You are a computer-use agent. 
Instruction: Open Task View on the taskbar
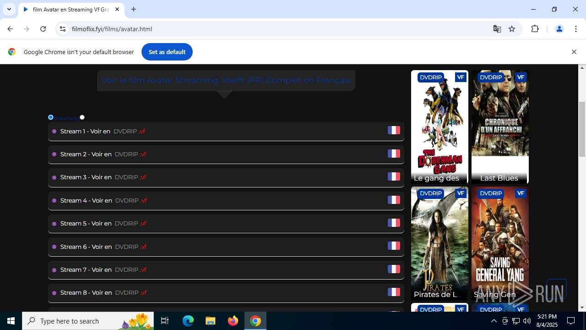click(x=165, y=321)
